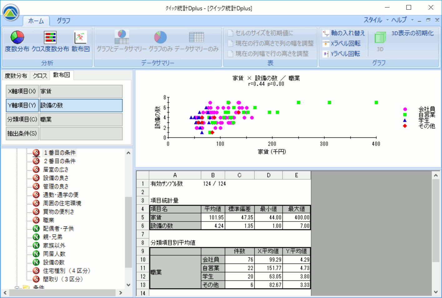Click tree panel scroll down arrow
Image resolution: width=442 pixels, height=298 pixels.
pyautogui.click(x=128, y=285)
